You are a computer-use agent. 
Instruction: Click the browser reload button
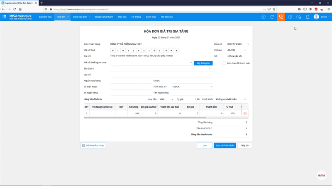tap(15, 9)
